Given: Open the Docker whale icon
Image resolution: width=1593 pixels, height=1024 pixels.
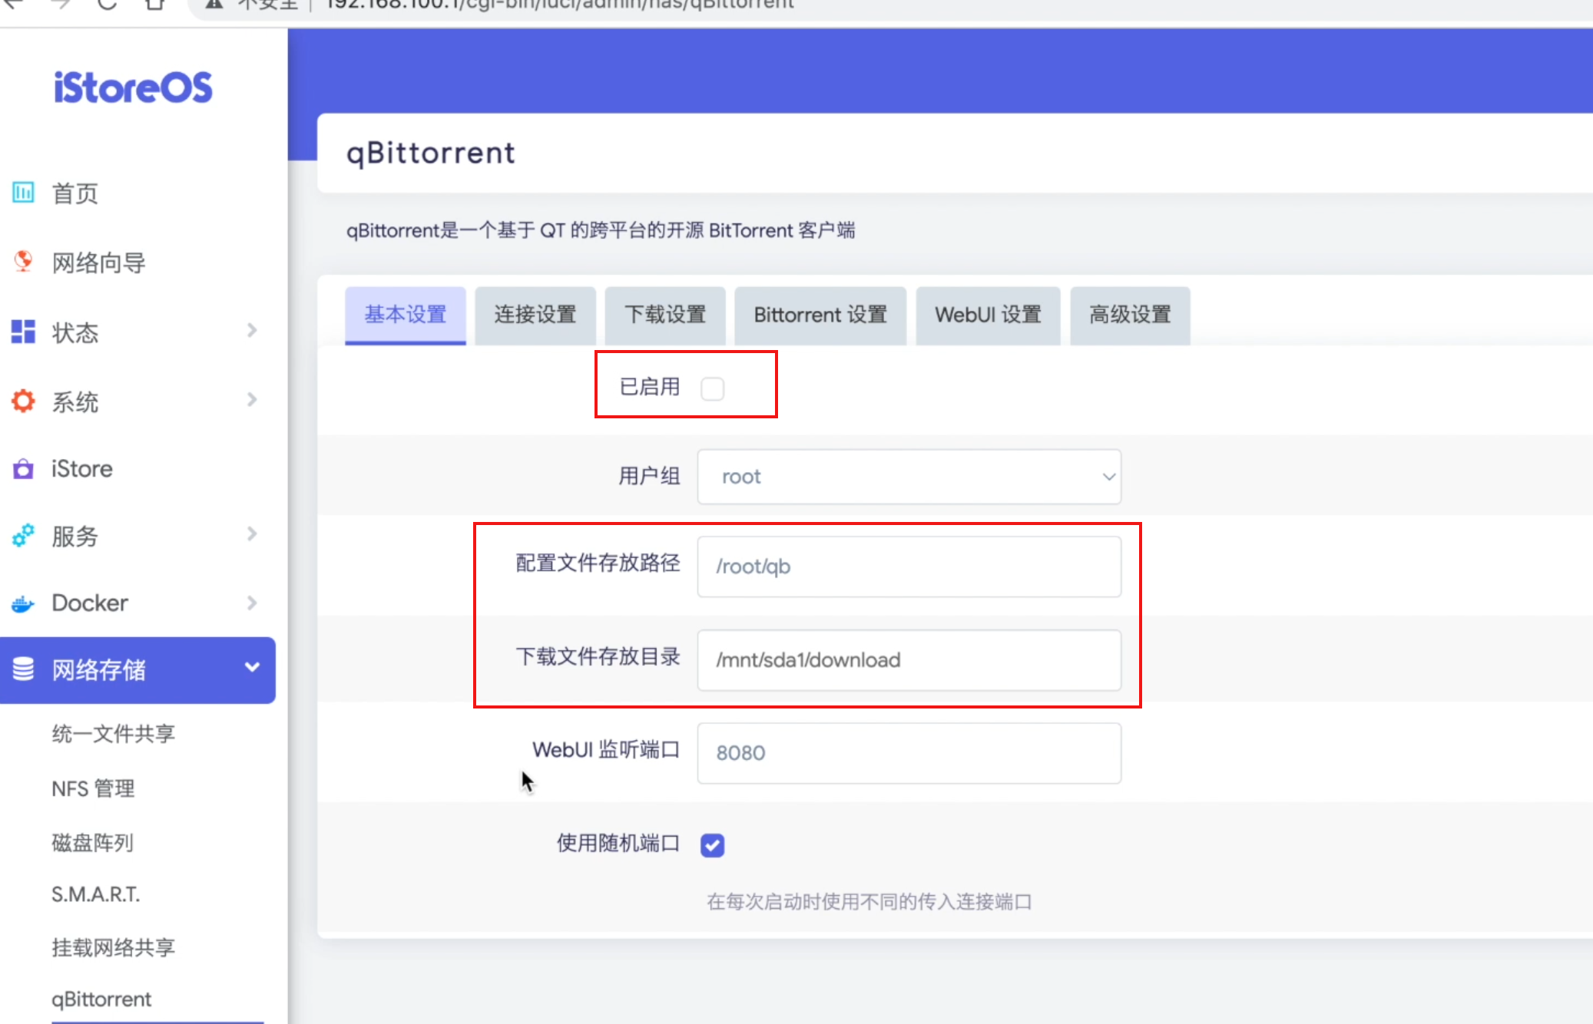Looking at the screenshot, I should point(22,603).
